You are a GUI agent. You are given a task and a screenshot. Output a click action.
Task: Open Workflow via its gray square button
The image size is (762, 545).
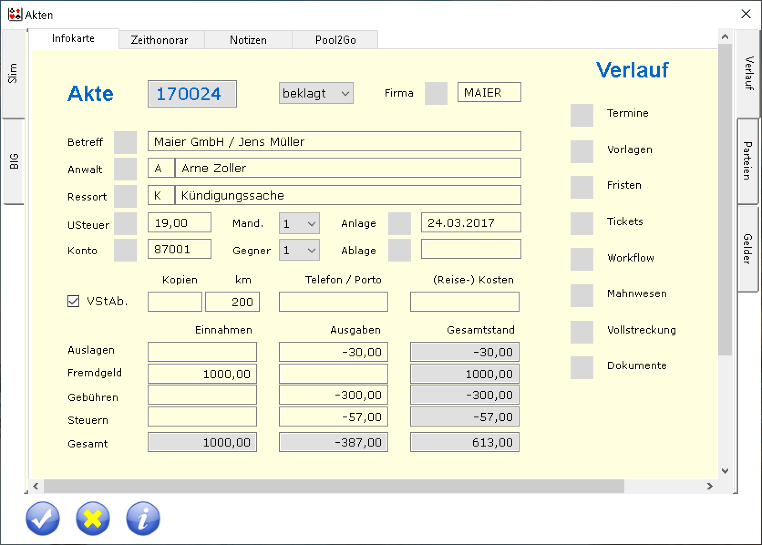582,259
